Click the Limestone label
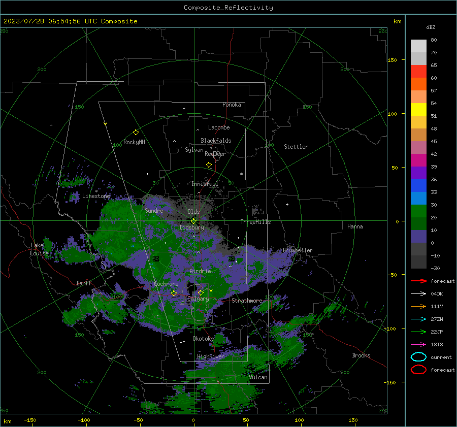457x427 pixels. (x=96, y=196)
